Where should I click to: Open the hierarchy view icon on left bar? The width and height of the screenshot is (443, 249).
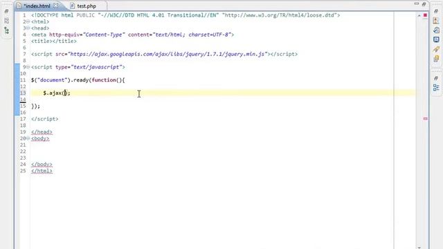coord(6,30)
